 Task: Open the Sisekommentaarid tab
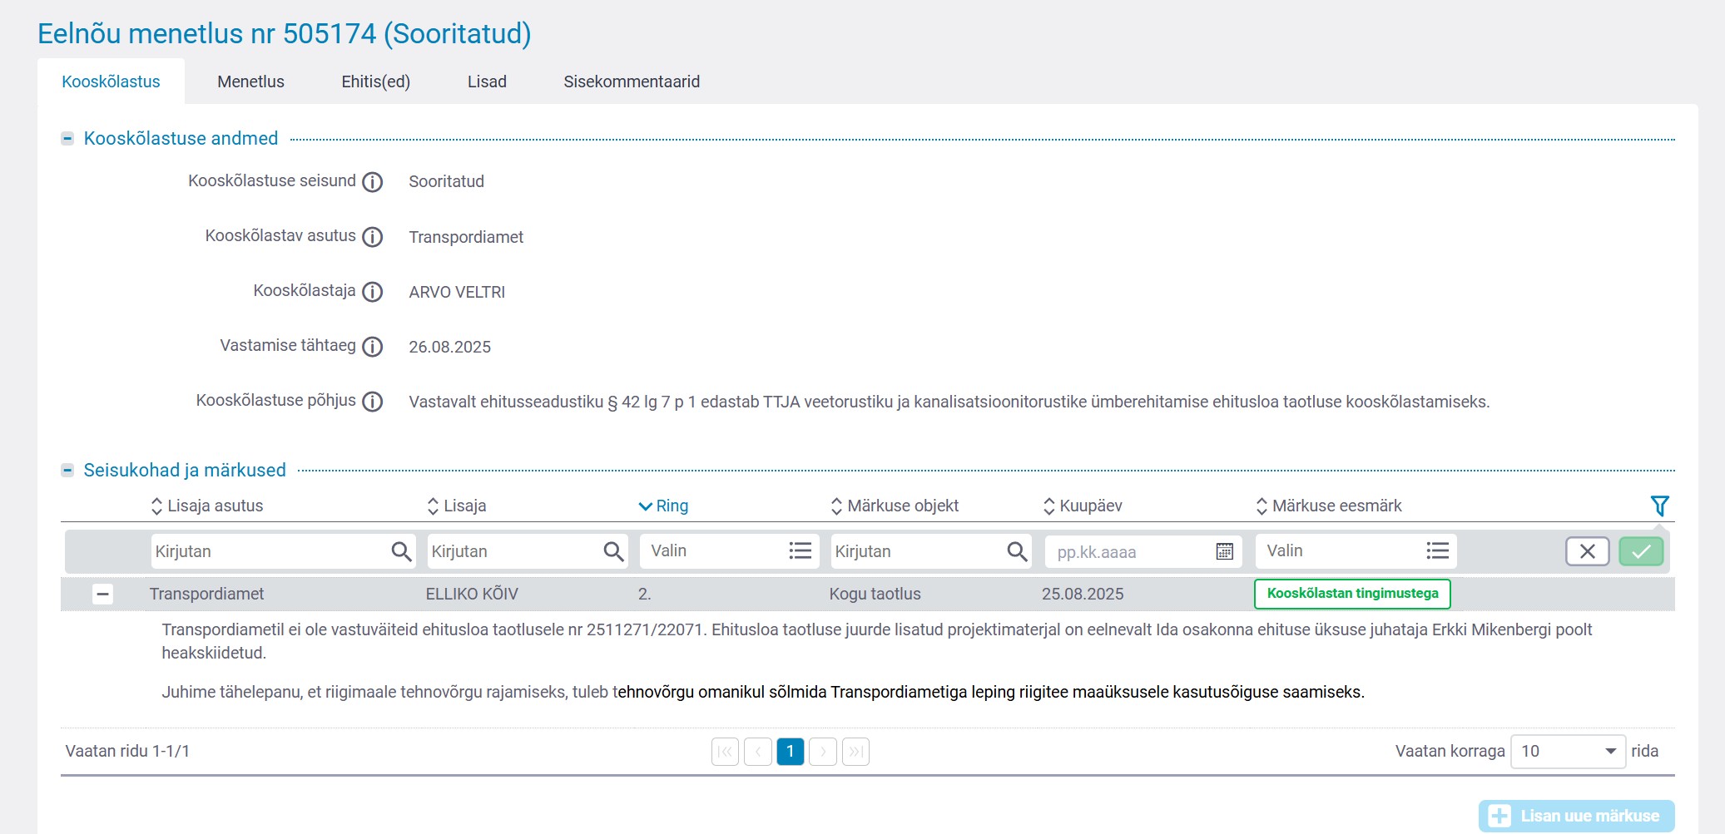(x=631, y=81)
